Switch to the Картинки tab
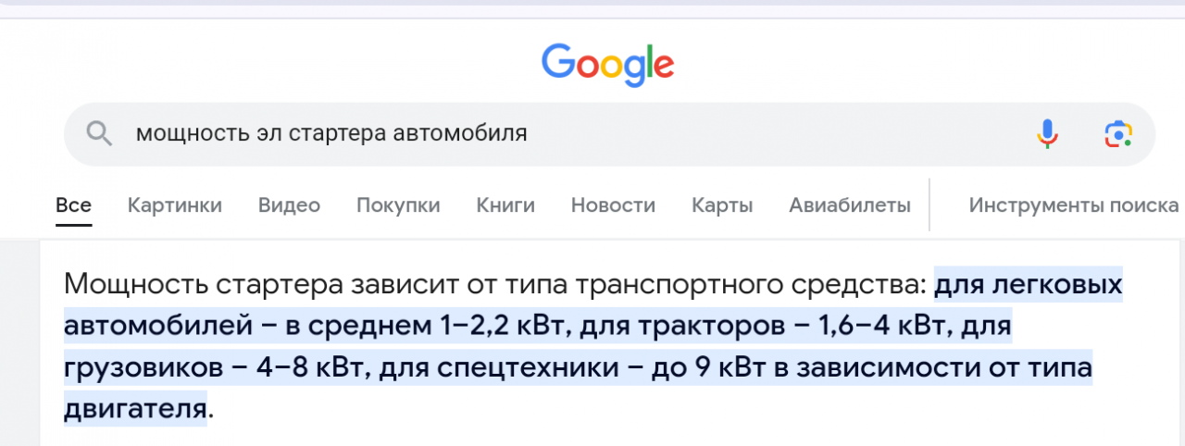 [x=175, y=205]
